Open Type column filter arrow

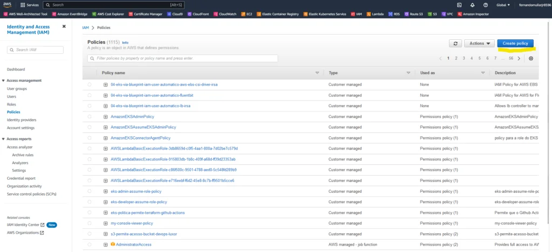[x=409, y=73]
